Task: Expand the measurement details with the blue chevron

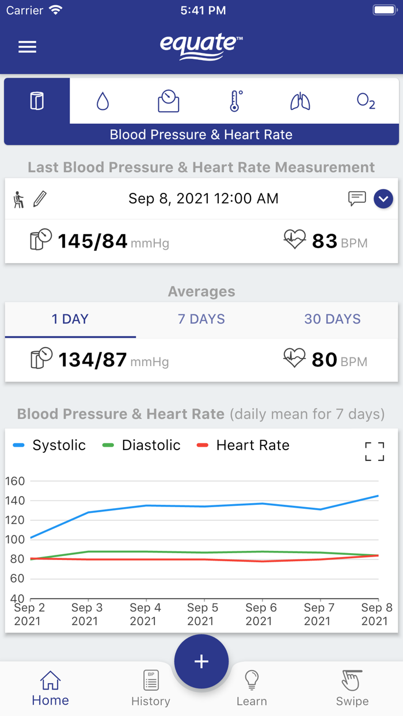Action: pos(383,197)
